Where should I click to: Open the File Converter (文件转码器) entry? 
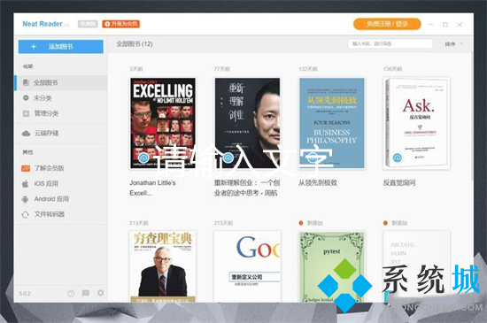pyautogui.click(x=61, y=214)
